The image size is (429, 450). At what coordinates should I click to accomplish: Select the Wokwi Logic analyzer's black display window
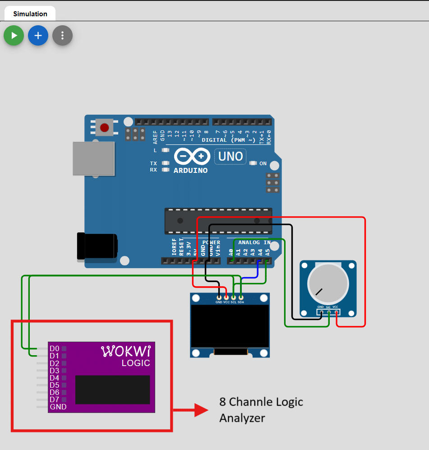(x=112, y=390)
